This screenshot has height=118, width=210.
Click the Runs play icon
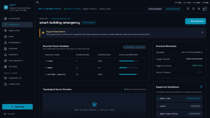pos(5,37)
